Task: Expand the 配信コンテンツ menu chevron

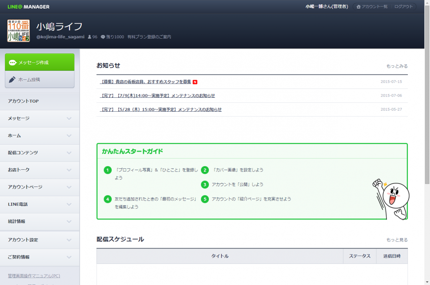Action: 69,153
